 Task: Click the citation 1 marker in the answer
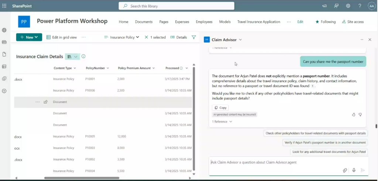(312, 86)
